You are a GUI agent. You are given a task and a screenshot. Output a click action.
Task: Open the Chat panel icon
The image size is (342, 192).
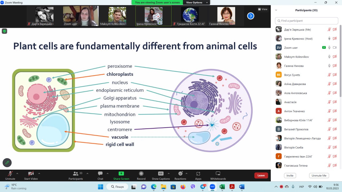click(100, 174)
